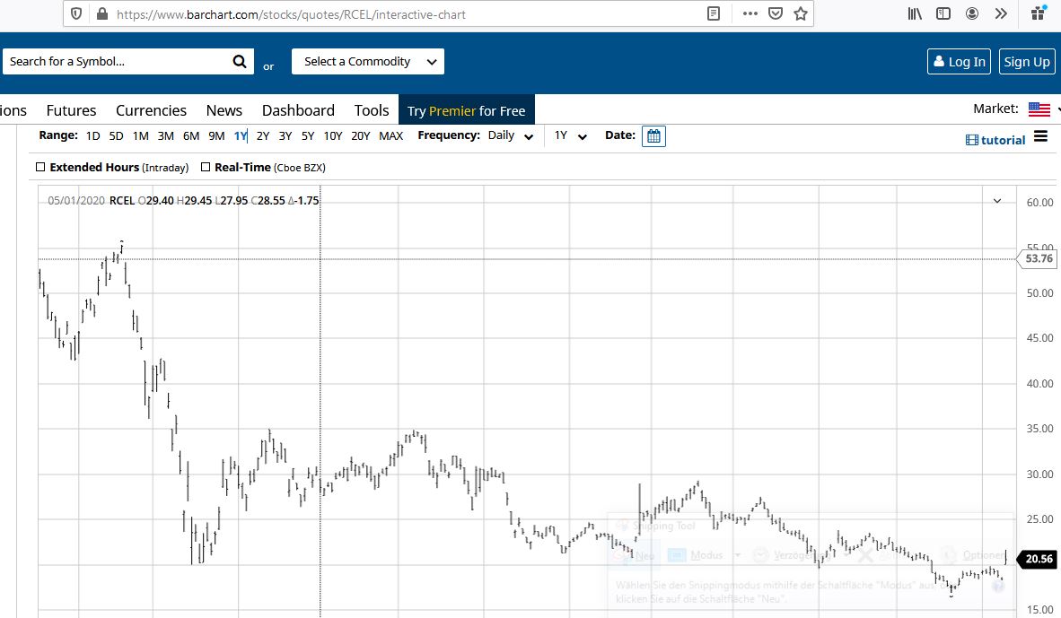The width and height of the screenshot is (1061, 618).
Task: Enable the Real-Time Cboe BZX checkbox
Action: (x=206, y=167)
